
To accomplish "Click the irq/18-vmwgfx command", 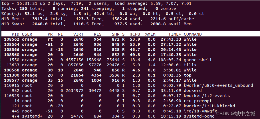I will click(200, 111).
